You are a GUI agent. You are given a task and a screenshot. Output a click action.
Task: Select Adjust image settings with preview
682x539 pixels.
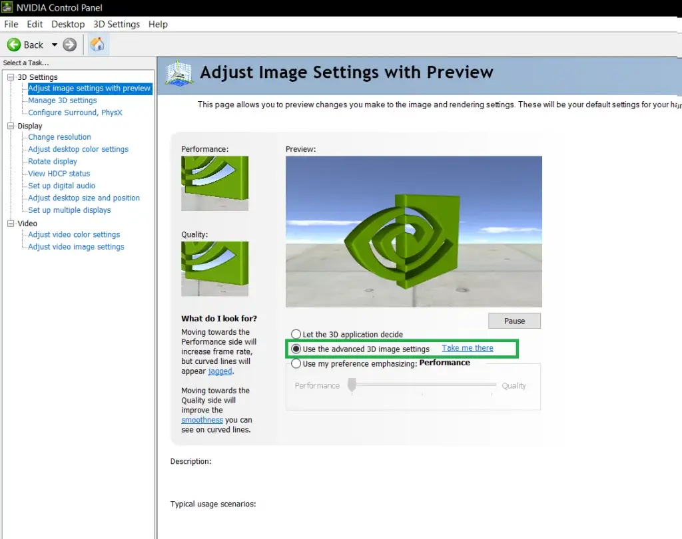pos(89,89)
